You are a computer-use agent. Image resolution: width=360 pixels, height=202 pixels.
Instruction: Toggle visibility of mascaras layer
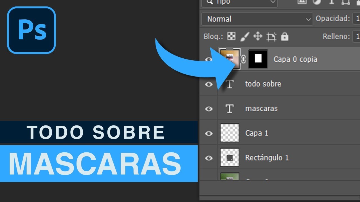tap(209, 109)
